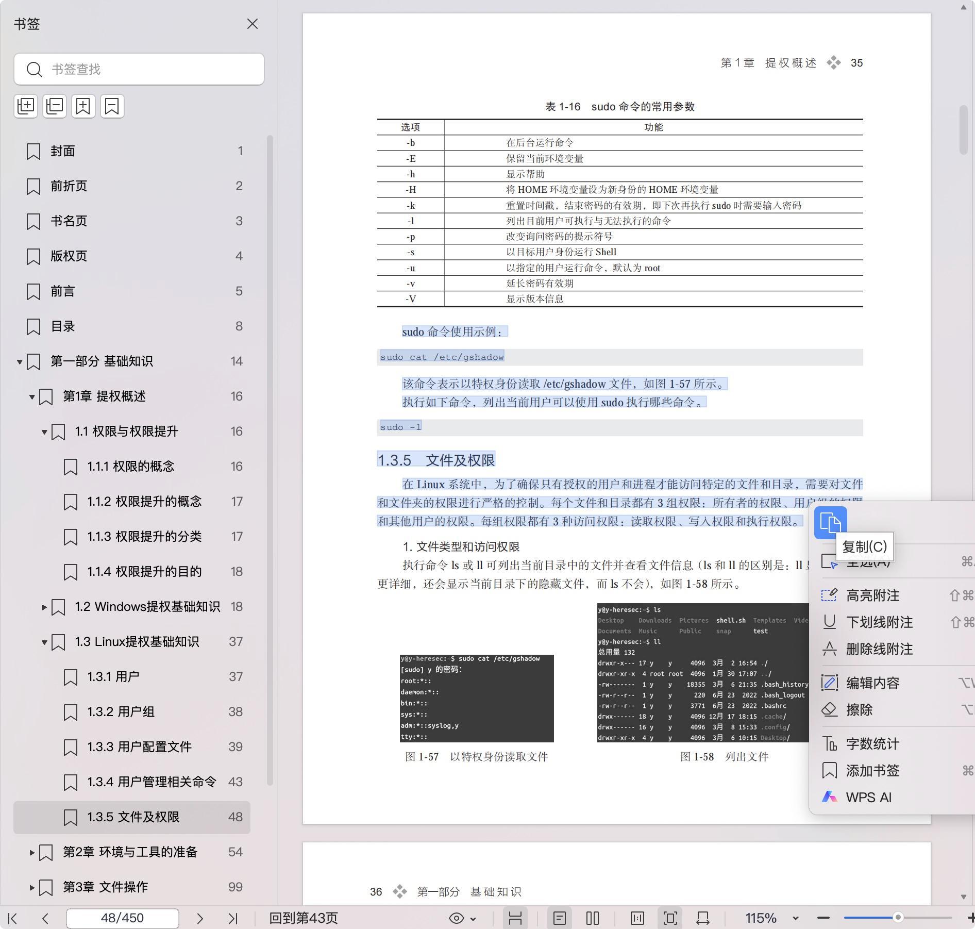Toggle single-page view layout
Viewport: 975px width, 929px height.
pyautogui.click(x=560, y=918)
